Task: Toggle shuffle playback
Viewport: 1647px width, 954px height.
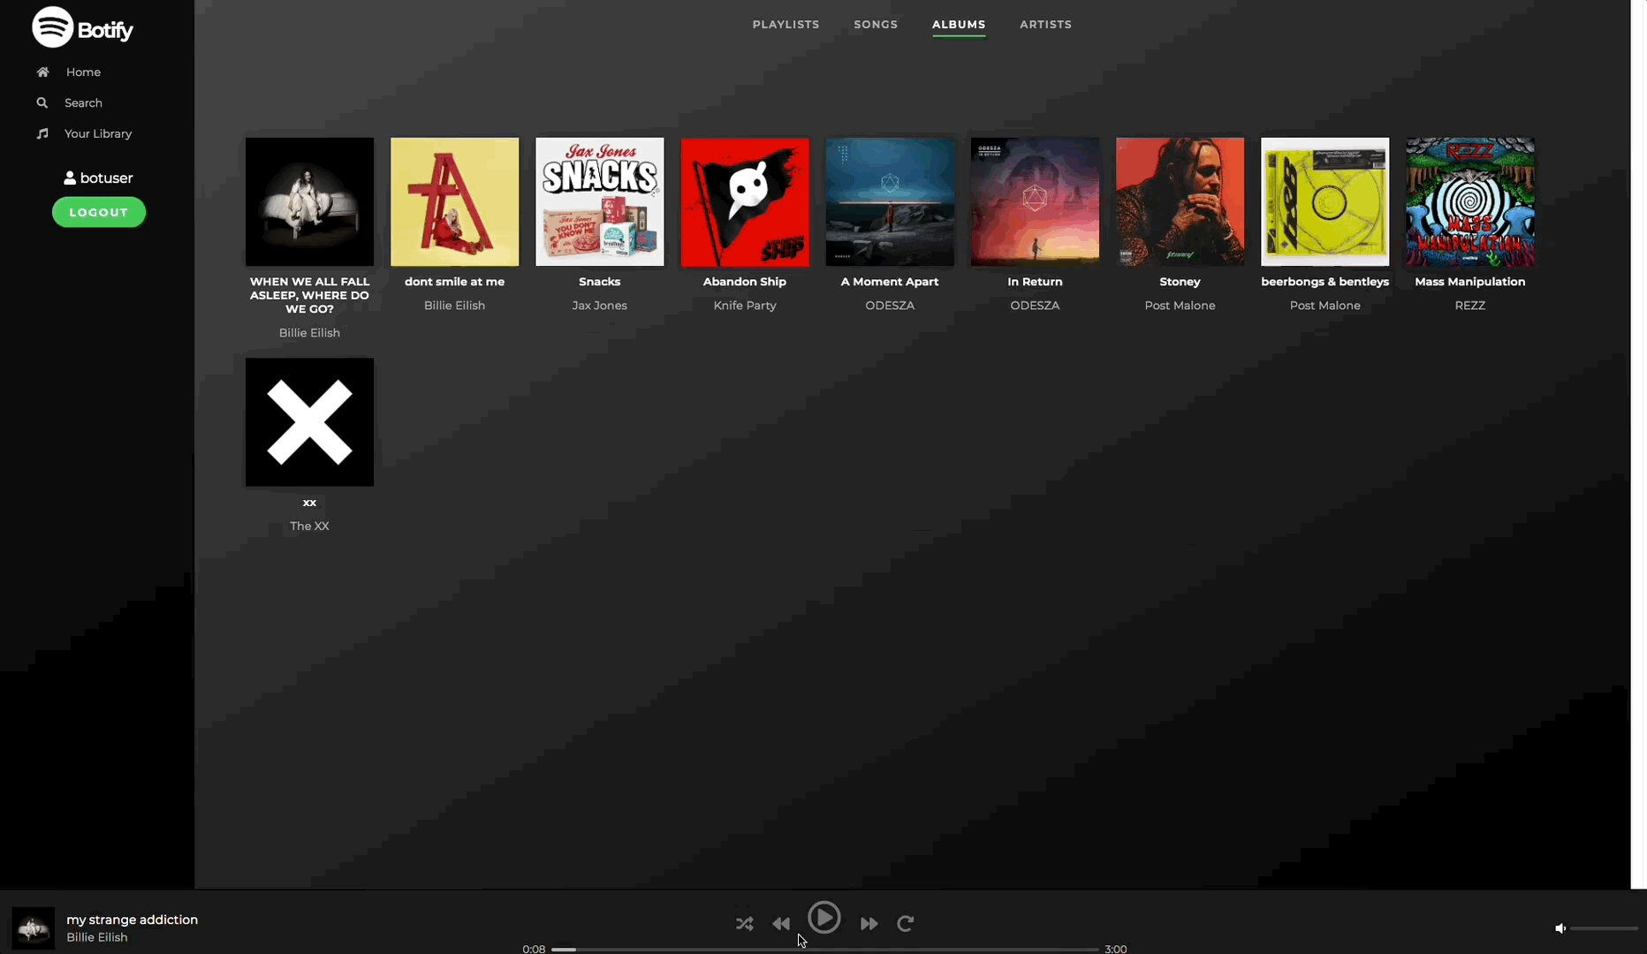Action: tap(745, 924)
